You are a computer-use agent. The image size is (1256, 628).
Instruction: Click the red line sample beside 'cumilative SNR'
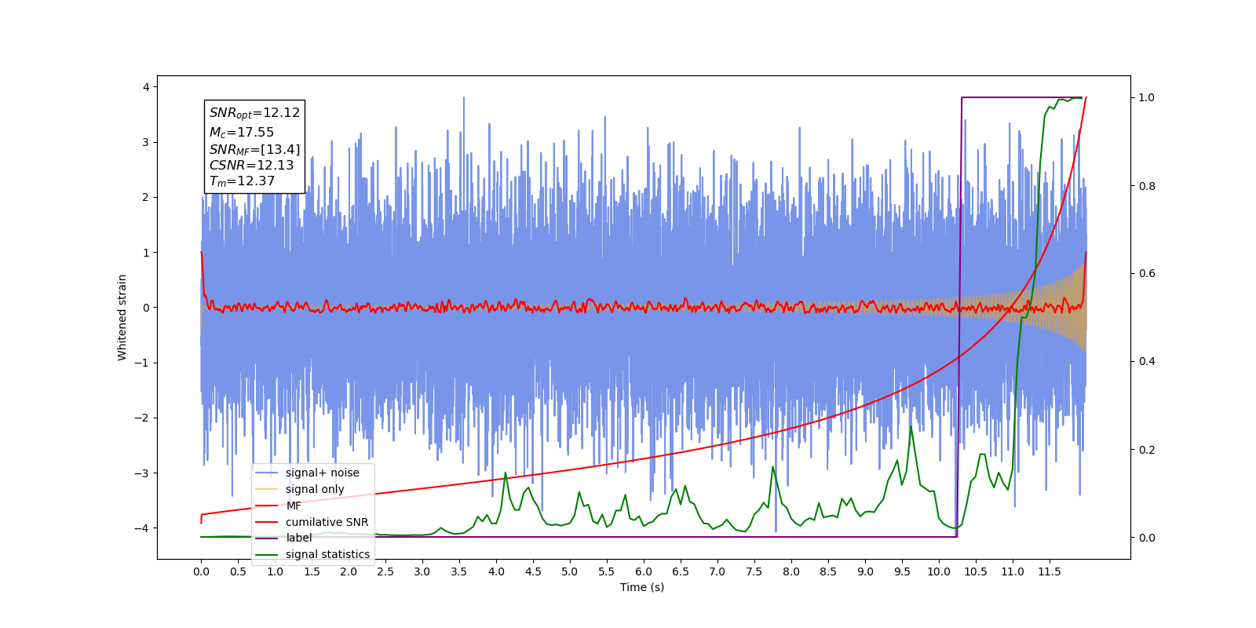pyautogui.click(x=267, y=522)
